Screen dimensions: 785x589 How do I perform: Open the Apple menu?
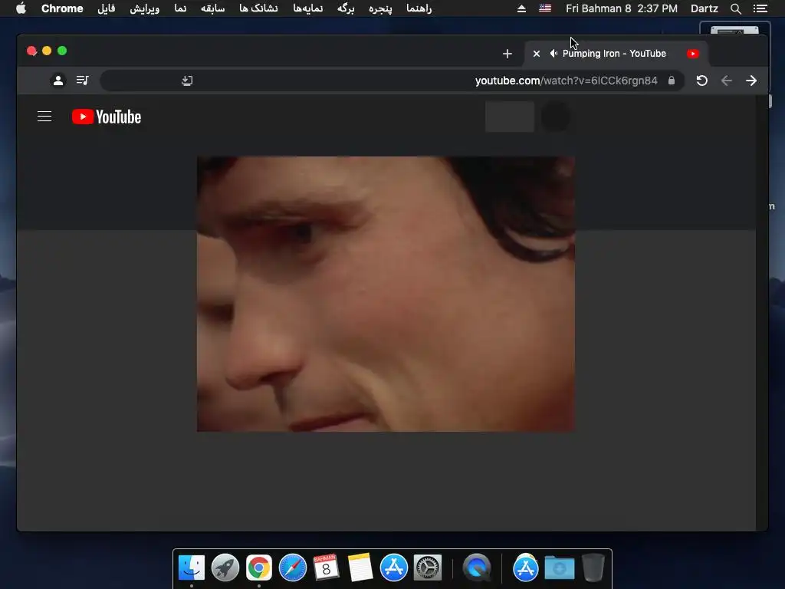click(21, 8)
